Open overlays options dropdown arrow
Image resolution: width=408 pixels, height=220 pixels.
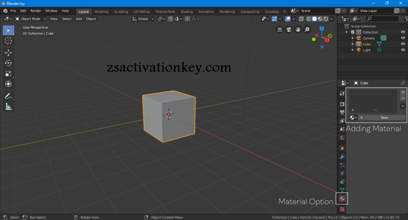click(x=294, y=19)
